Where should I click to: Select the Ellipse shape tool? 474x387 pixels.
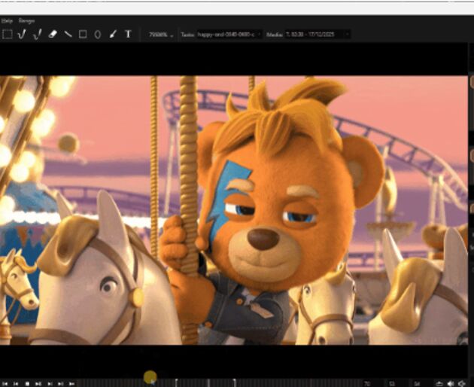point(97,35)
